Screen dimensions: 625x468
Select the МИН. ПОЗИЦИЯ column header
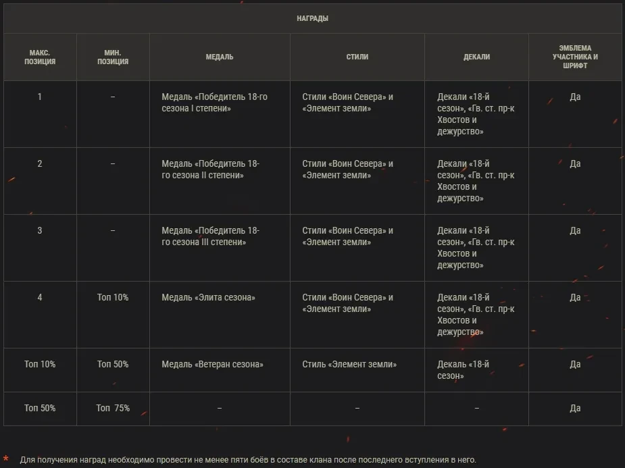pos(112,57)
